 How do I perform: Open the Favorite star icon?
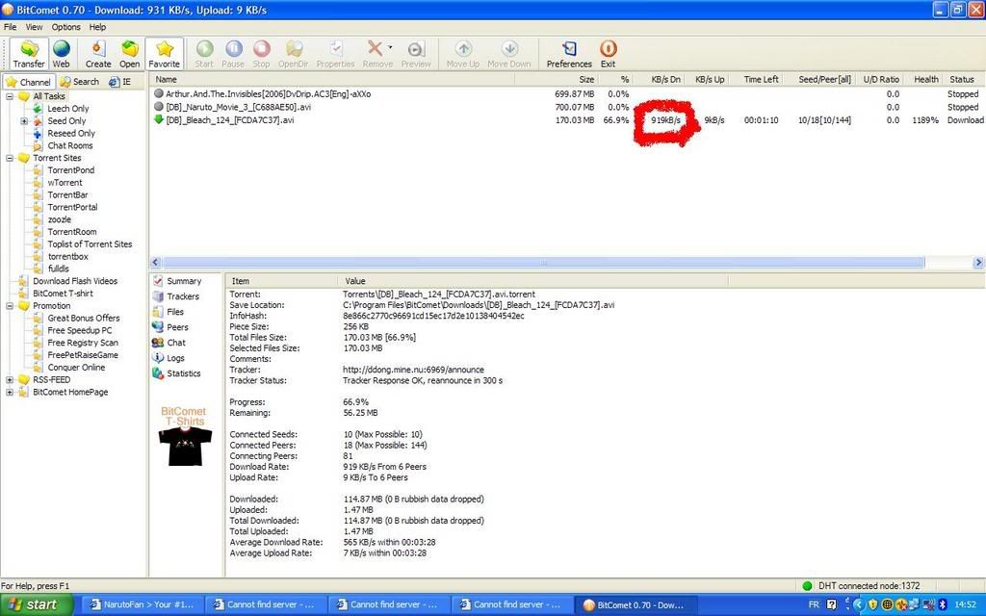point(164,49)
